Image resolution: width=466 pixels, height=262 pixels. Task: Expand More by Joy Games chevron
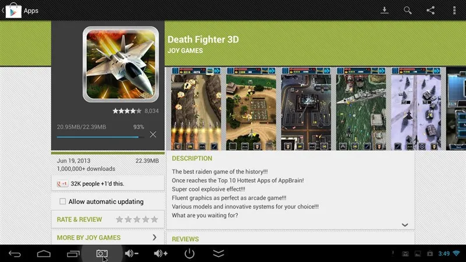[x=154, y=238]
